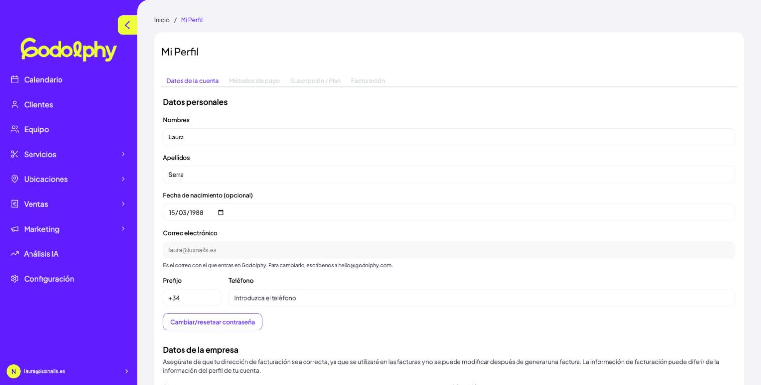Screen dimensions: 761x385
Task: Click the Prefijo field showing +34
Action: tap(192, 298)
